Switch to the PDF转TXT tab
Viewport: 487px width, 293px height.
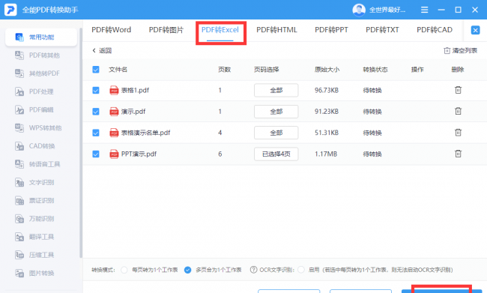382,30
